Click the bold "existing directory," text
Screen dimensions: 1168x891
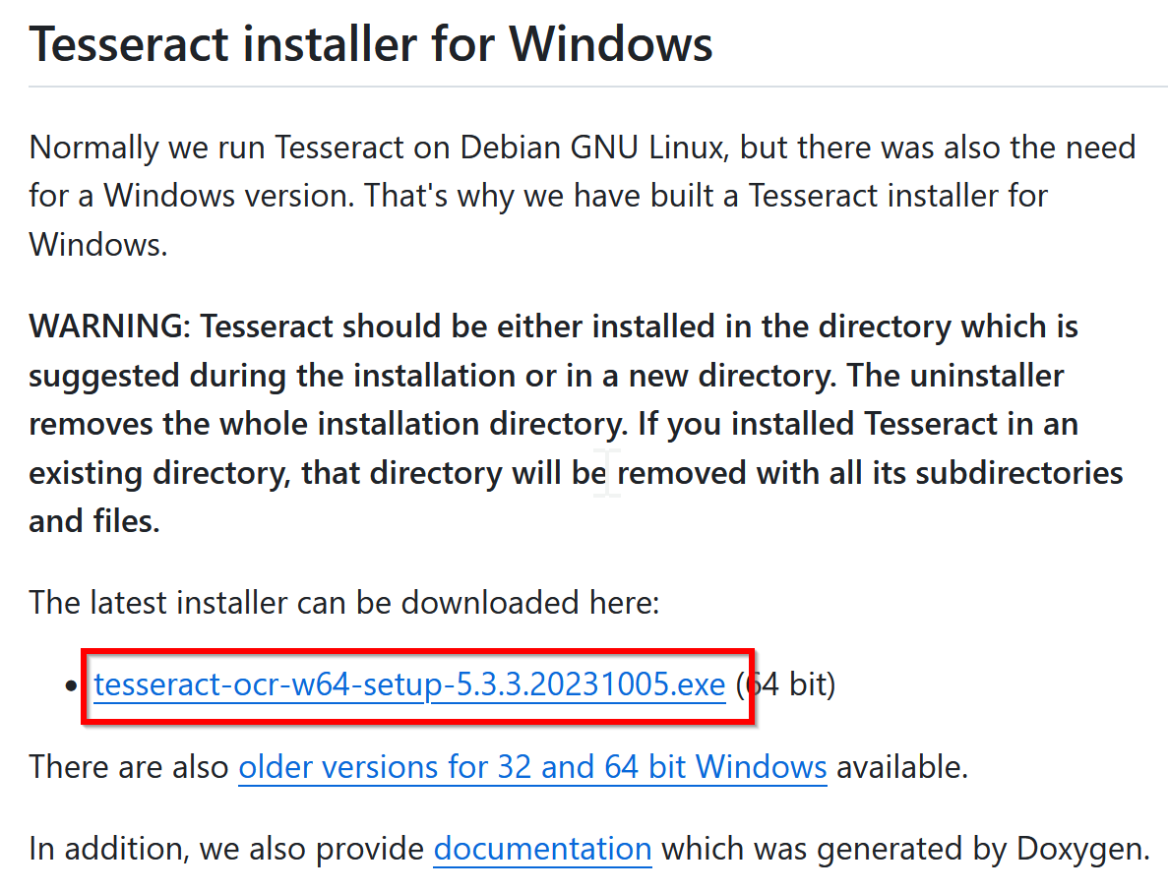click(160, 473)
